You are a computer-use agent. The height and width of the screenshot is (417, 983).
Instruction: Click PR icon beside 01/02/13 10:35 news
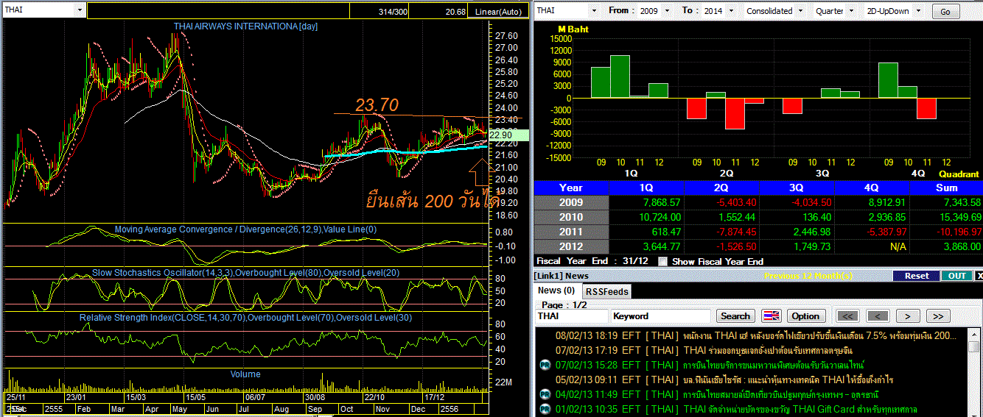(545, 409)
